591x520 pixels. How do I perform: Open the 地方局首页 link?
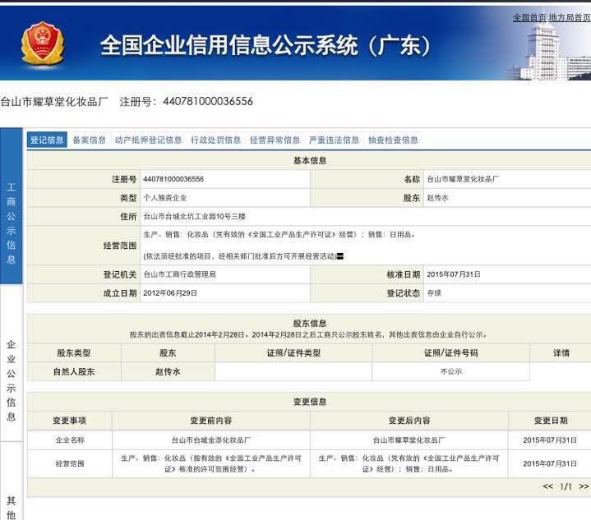coord(569,17)
